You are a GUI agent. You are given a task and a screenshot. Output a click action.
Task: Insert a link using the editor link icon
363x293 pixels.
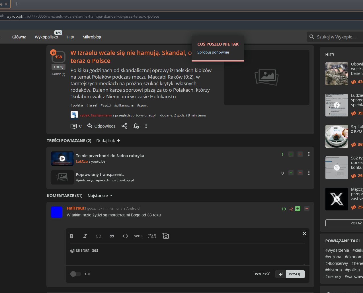pyautogui.click(x=98, y=236)
